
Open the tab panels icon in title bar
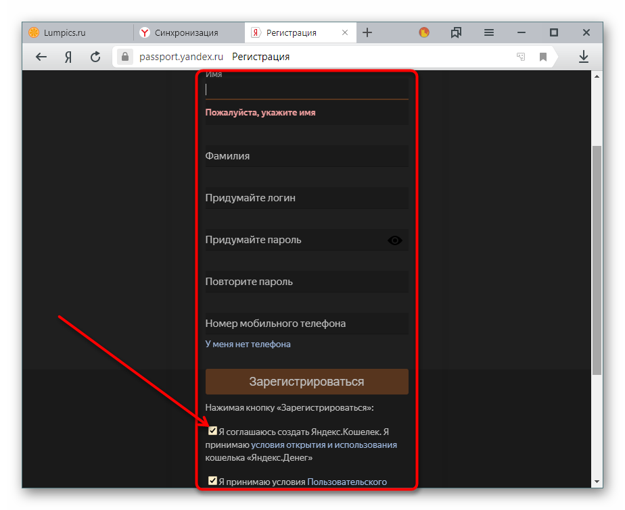pos(456,32)
